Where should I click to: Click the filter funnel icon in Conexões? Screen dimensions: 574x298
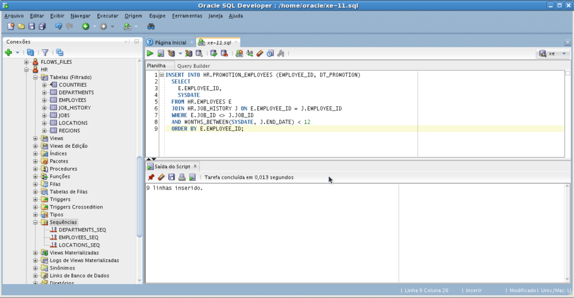[x=45, y=52]
